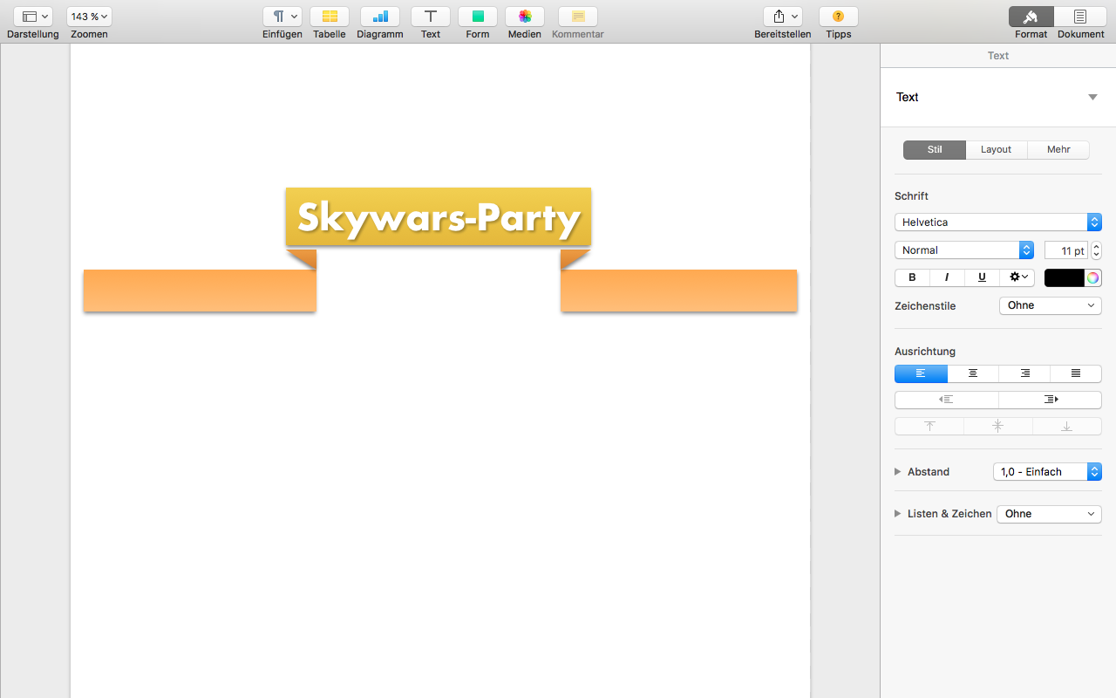
Task: Open the Tabelle table tool
Action: (x=330, y=17)
